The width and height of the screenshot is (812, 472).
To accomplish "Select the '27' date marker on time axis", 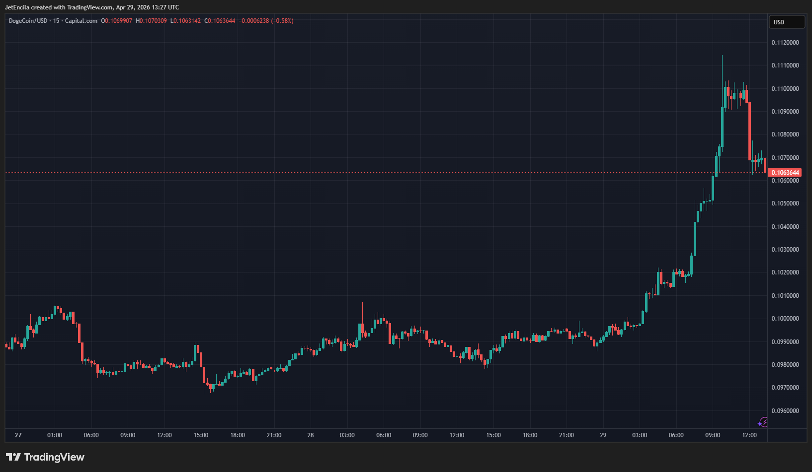I will pos(18,435).
